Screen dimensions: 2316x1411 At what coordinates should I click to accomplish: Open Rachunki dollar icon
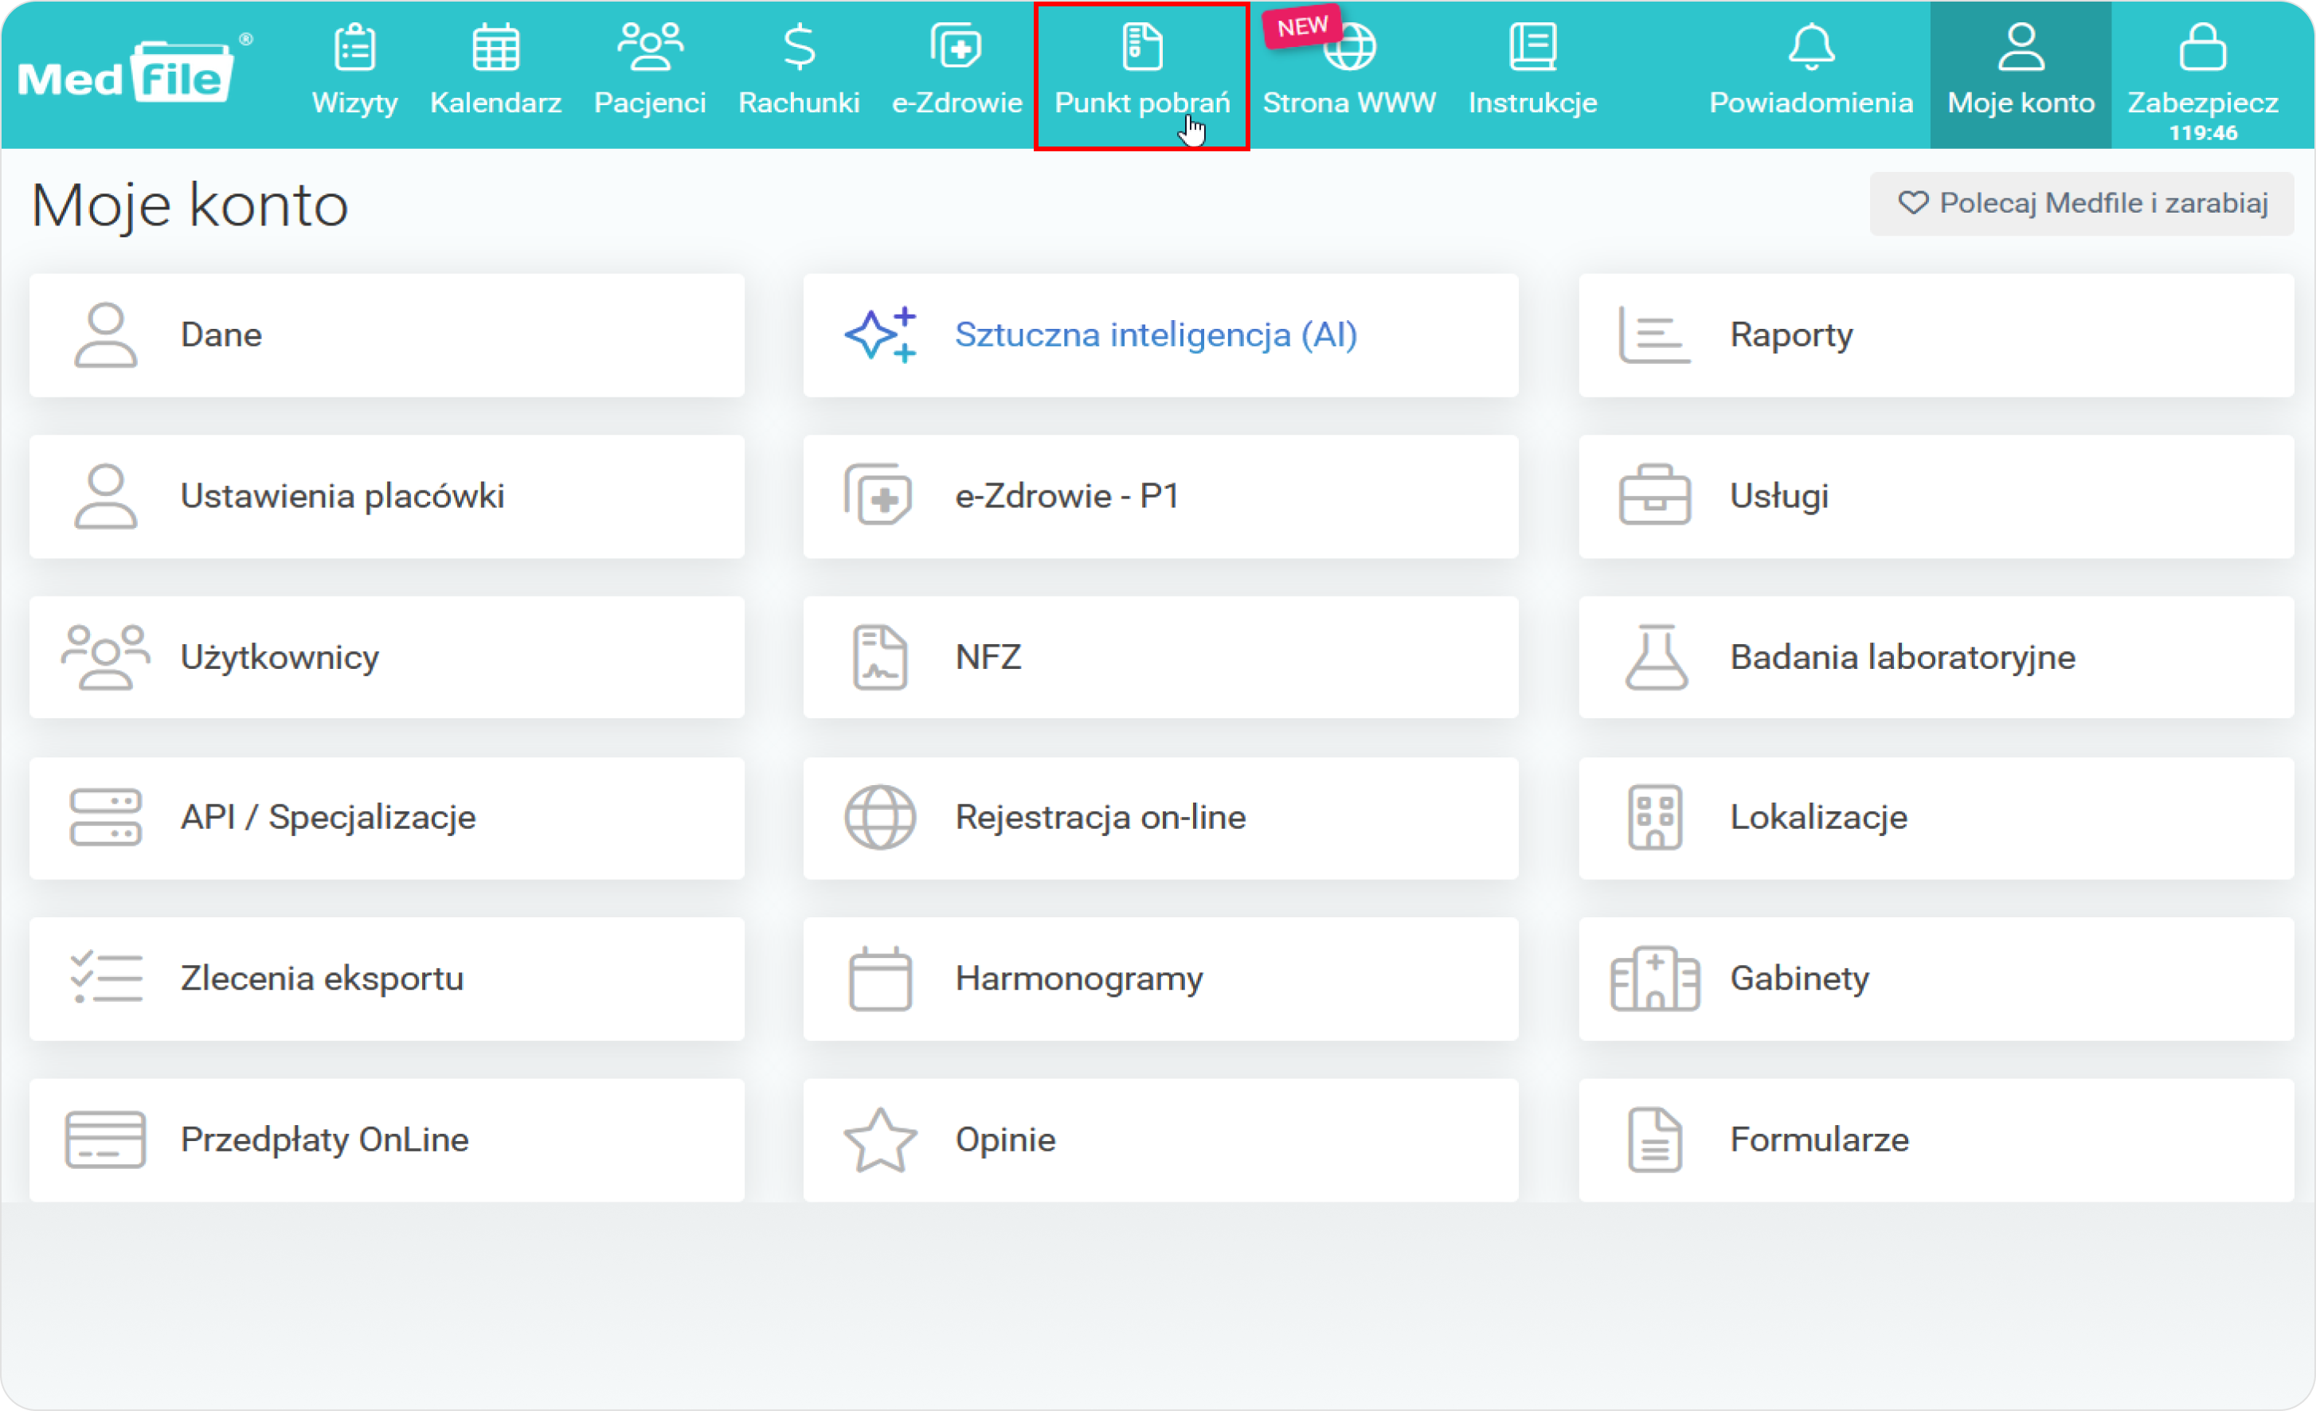799,49
